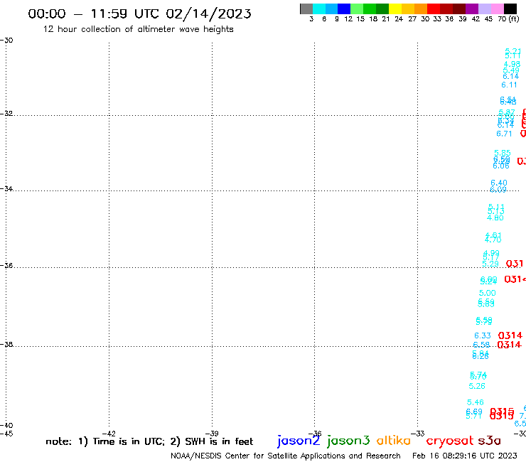Click the '70 (ft)' legend label

tap(508, 19)
